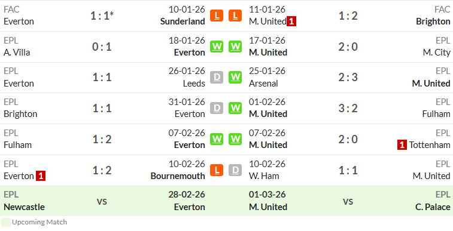Open the M. City team link
453x231 pixels.
(x=436, y=53)
